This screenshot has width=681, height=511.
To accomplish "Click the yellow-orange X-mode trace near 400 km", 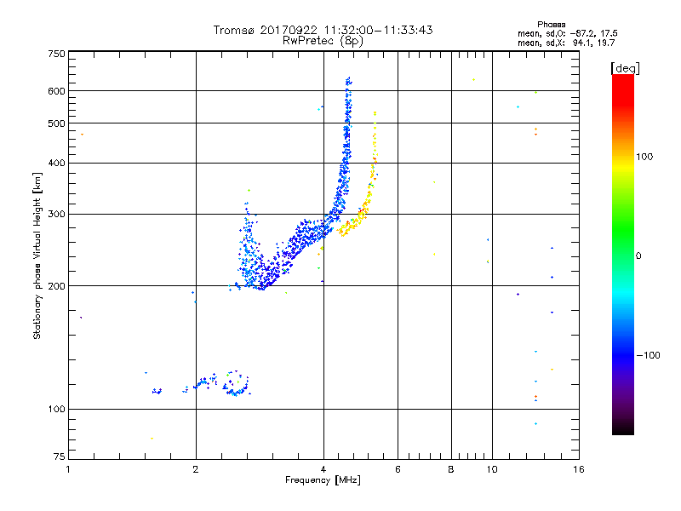I will tap(374, 163).
